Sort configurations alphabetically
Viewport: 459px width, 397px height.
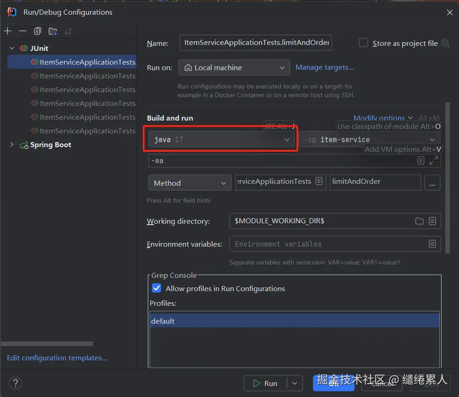pyautogui.click(x=67, y=31)
